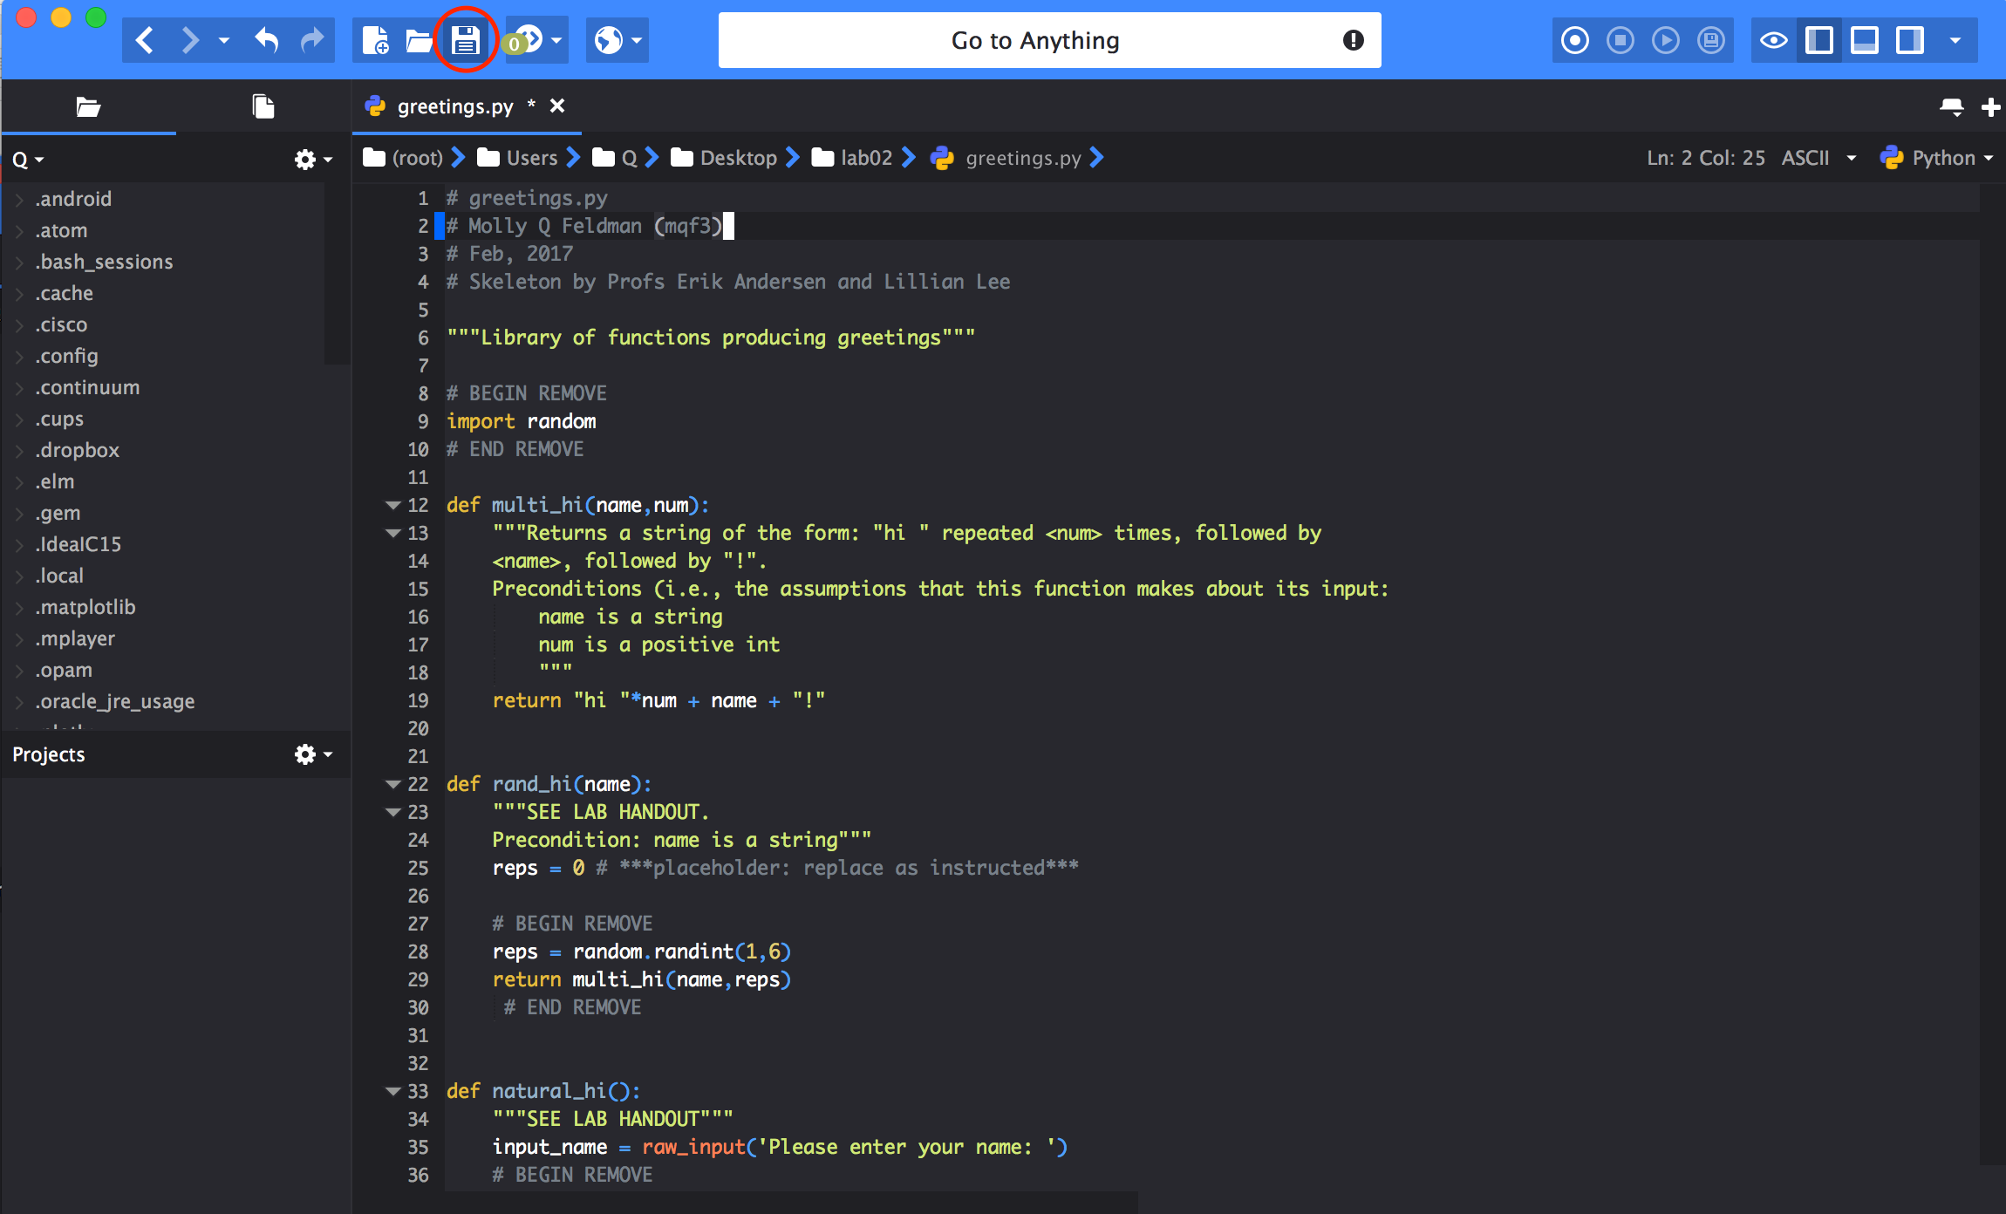The width and height of the screenshot is (2006, 1214).
Task: Toggle the left side pane visibility
Action: pos(1818,40)
